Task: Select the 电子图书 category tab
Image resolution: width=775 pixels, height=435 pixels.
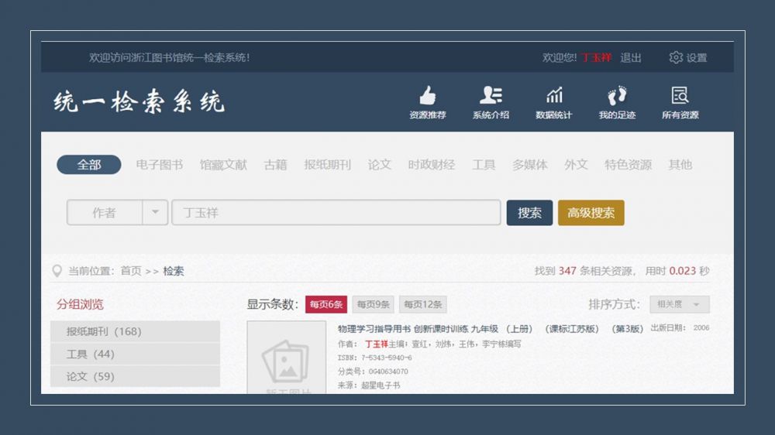Action: 160,165
